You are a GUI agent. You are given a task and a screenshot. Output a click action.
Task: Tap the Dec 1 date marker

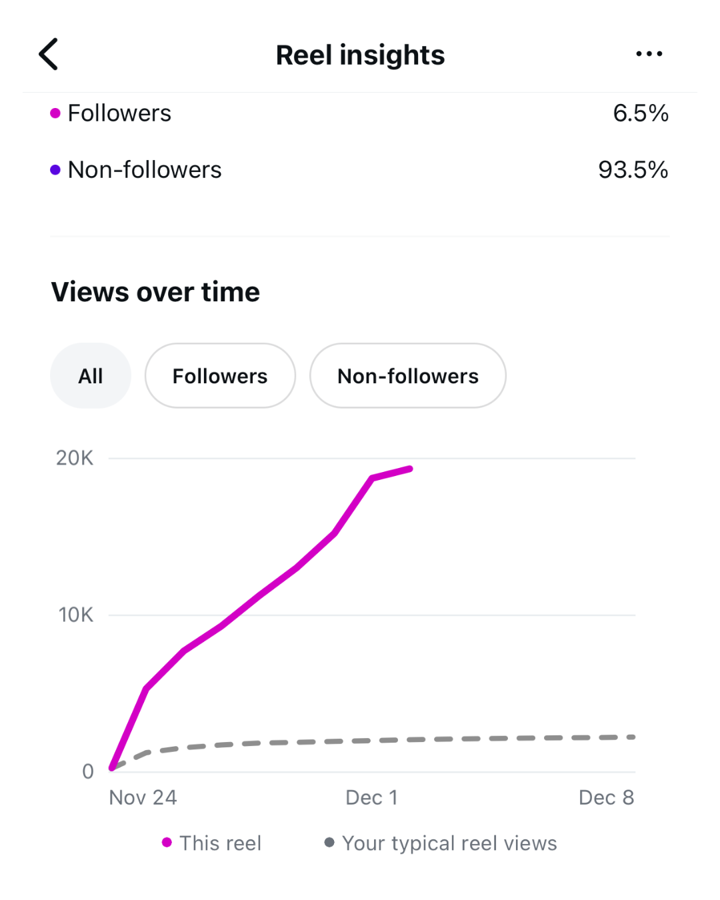click(371, 797)
